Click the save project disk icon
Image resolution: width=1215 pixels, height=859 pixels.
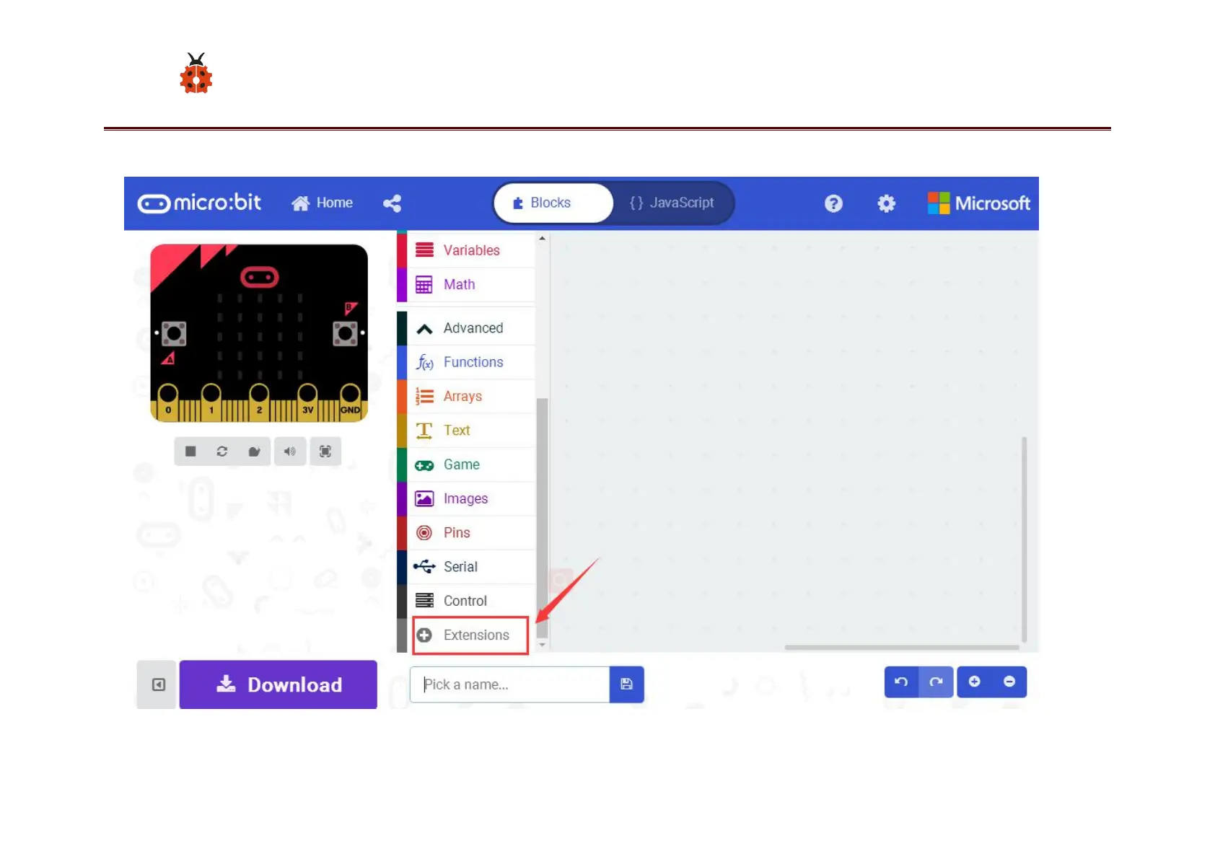pos(626,684)
